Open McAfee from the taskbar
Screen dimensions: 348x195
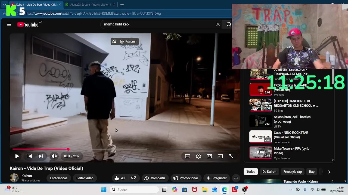tap(194, 190)
